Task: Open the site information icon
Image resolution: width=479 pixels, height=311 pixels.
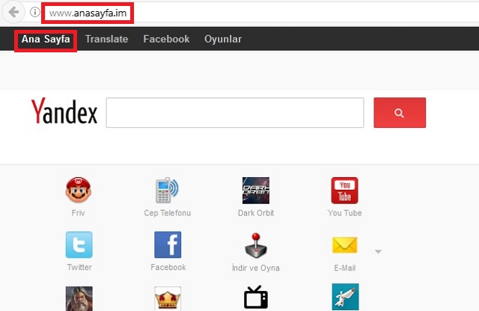Action: [x=35, y=12]
